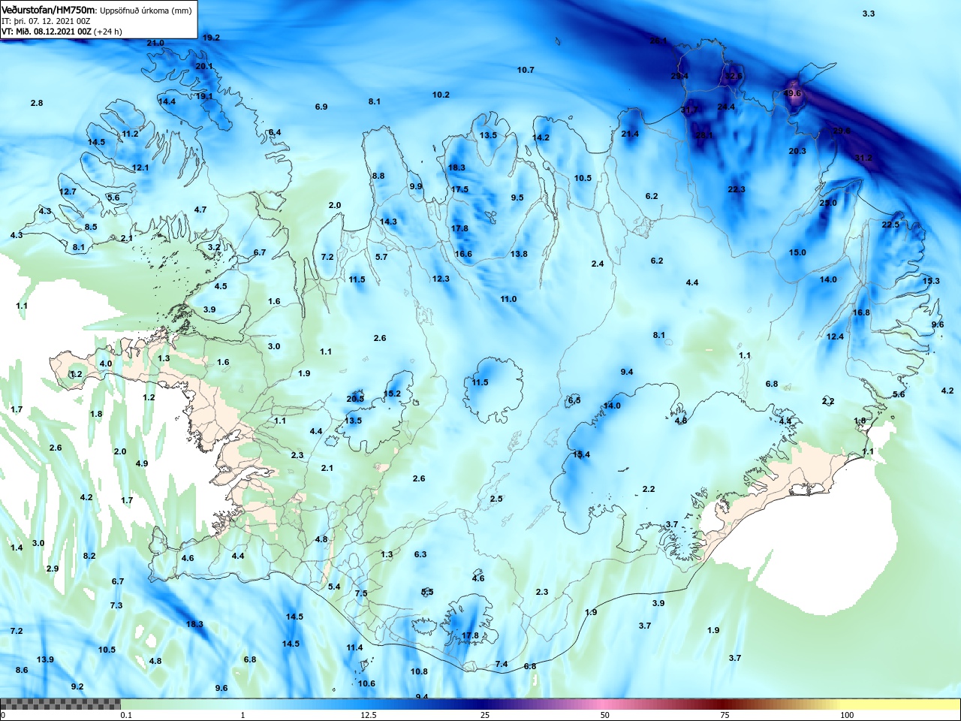961x721 pixels.
Task: Click the 100 label on the color scale
Action: point(847,715)
